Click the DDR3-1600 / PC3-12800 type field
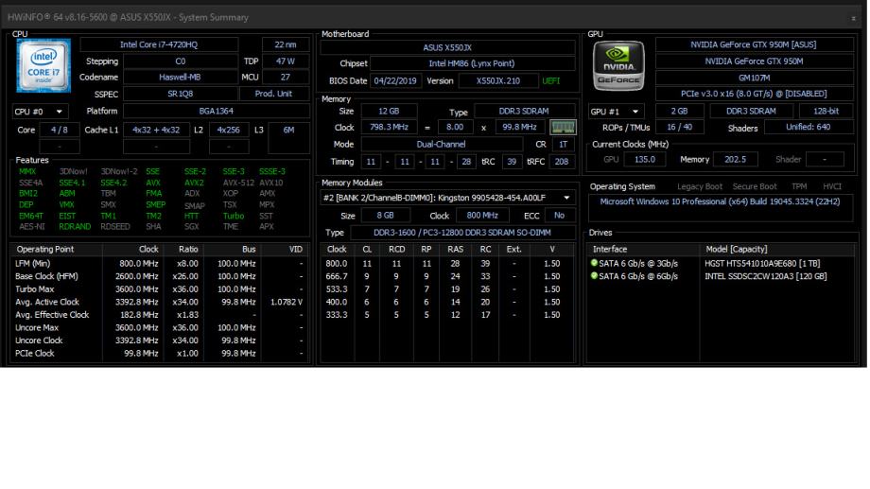 pos(462,233)
